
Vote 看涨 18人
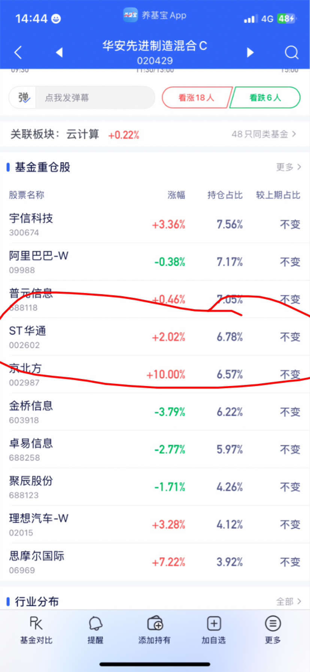[197, 97]
